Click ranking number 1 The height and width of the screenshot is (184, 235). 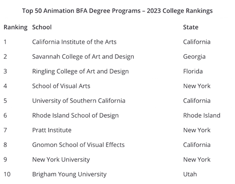(x=5, y=42)
